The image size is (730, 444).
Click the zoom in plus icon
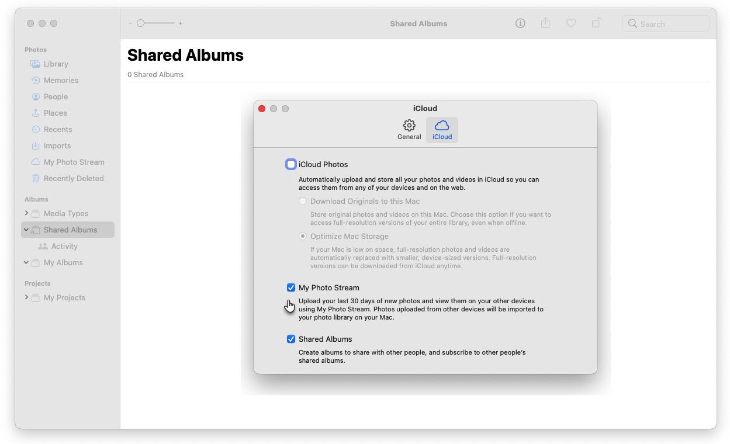[x=181, y=23]
